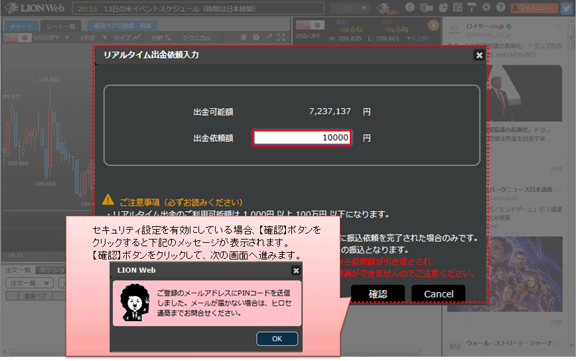Click the paint roller theme icon
576x361 pixels.
coord(472,8)
